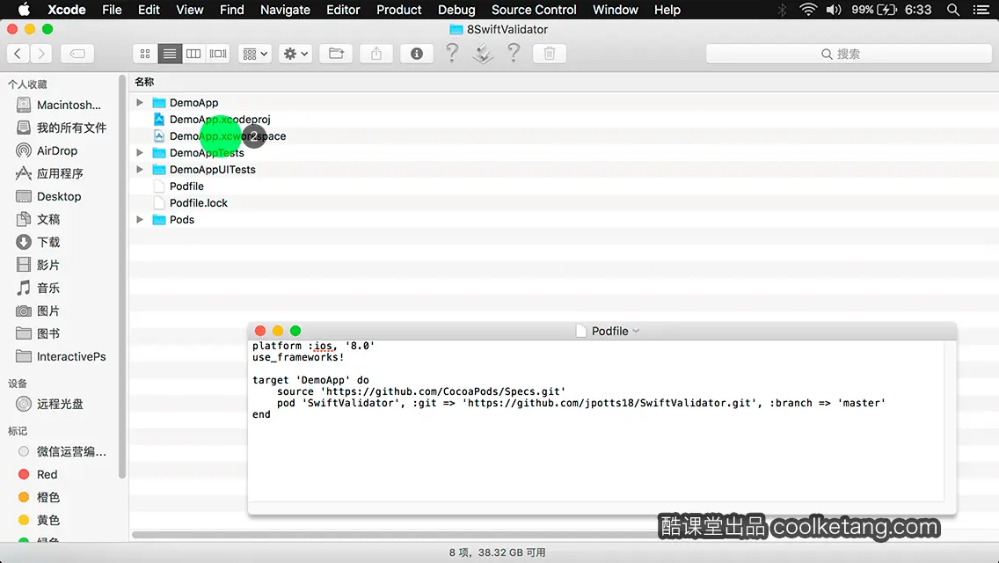Screen dimensions: 999x563
Task: Open the Debug menu
Action: tap(456, 10)
